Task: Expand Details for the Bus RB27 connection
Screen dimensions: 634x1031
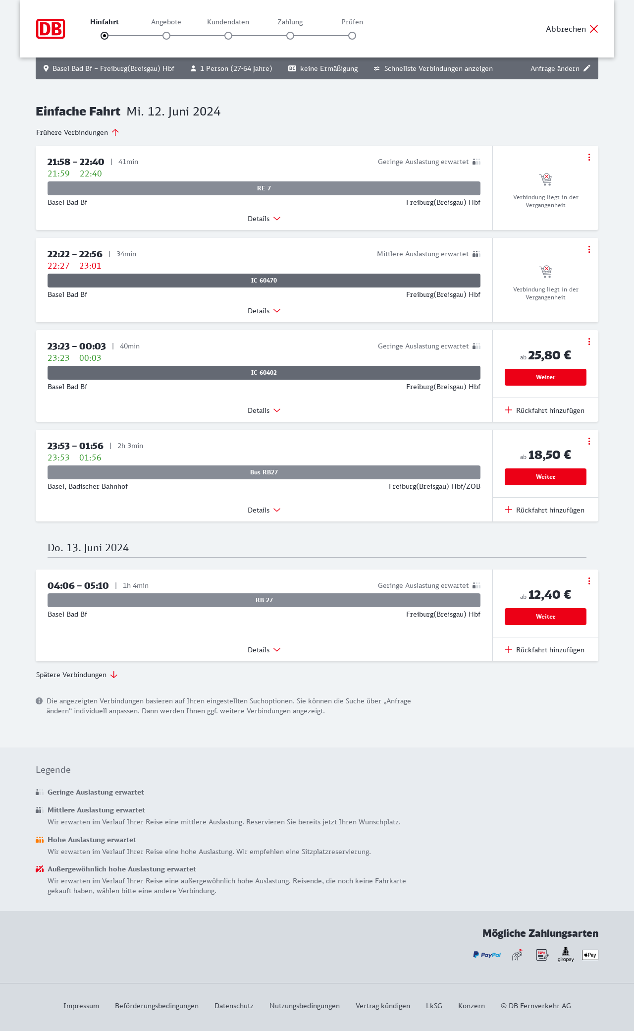Action: 264,510
